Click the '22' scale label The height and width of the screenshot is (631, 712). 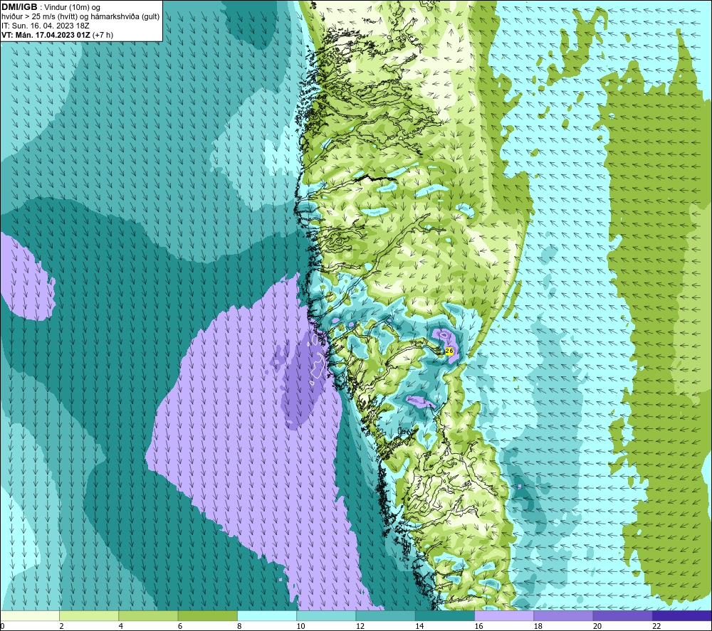tap(656, 626)
